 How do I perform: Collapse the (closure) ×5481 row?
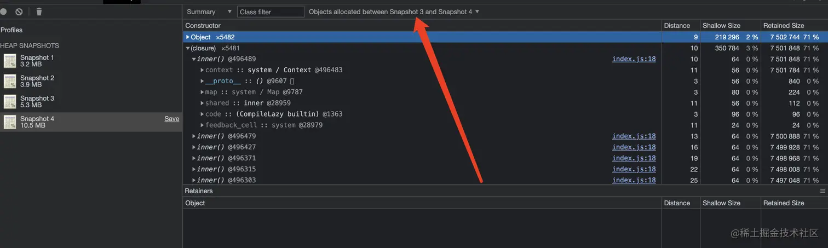click(188, 48)
